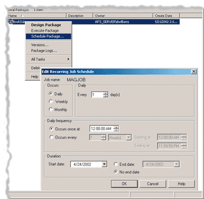Click OK in the schedule dialog
Viewport: 204px width, 199px height.
(125, 184)
